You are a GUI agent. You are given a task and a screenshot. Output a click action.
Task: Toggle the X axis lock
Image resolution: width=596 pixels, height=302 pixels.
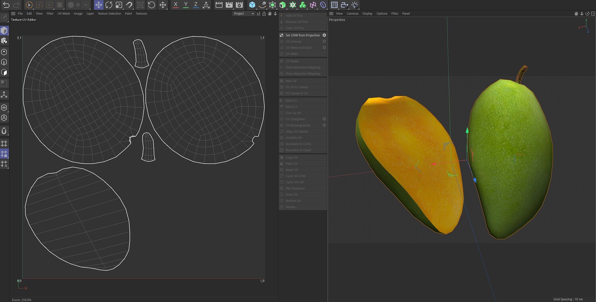[x=176, y=5]
